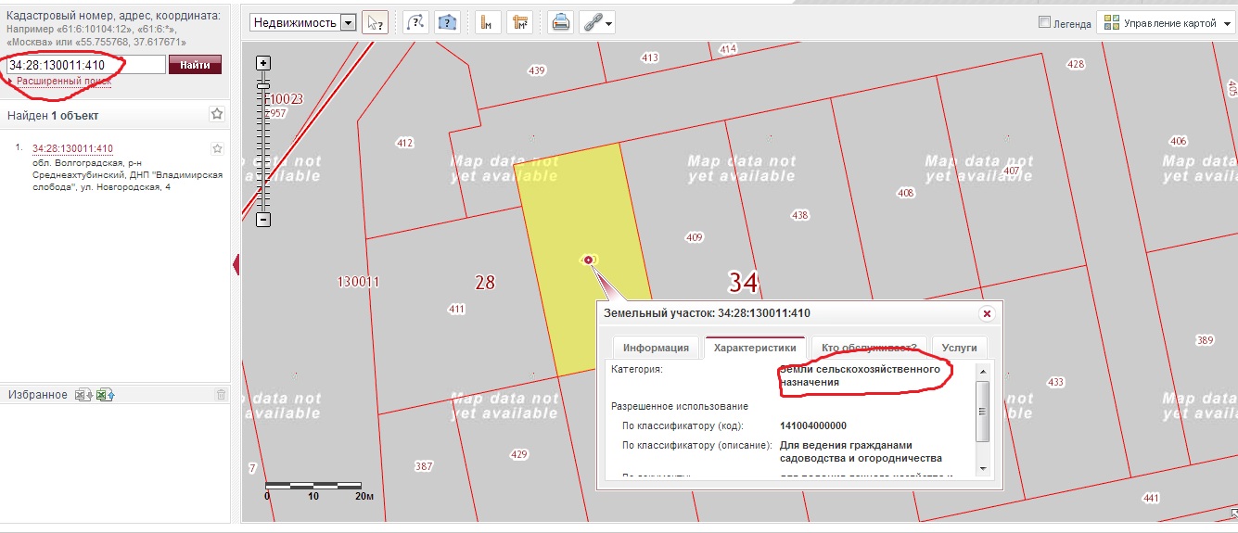Image resolution: width=1238 pixels, height=533 pixels.
Task: Switch to the Информация tab
Action: click(x=656, y=348)
